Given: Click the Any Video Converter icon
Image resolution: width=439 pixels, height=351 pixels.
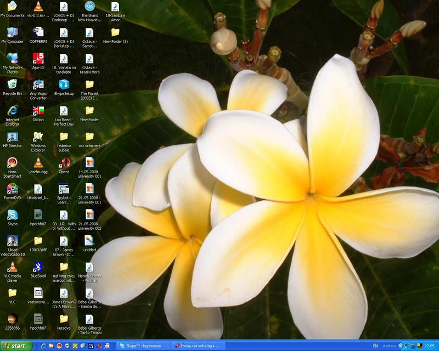Looking at the screenshot, I should (38, 84).
